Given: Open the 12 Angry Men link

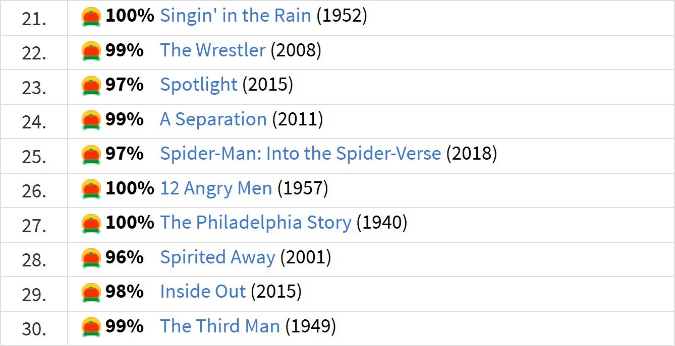Looking at the screenshot, I should (216, 189).
